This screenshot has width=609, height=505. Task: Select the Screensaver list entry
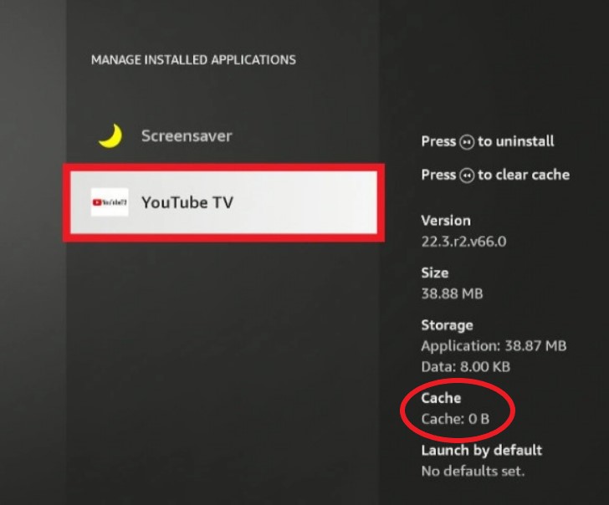pyautogui.click(x=223, y=135)
